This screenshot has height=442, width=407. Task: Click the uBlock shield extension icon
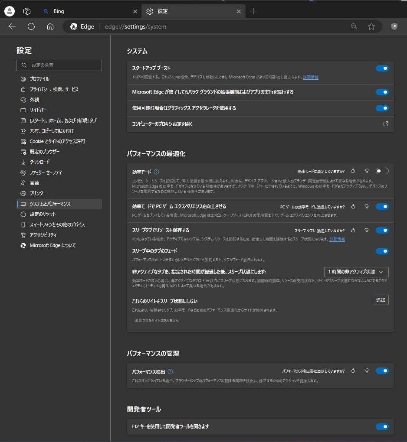pos(394,26)
